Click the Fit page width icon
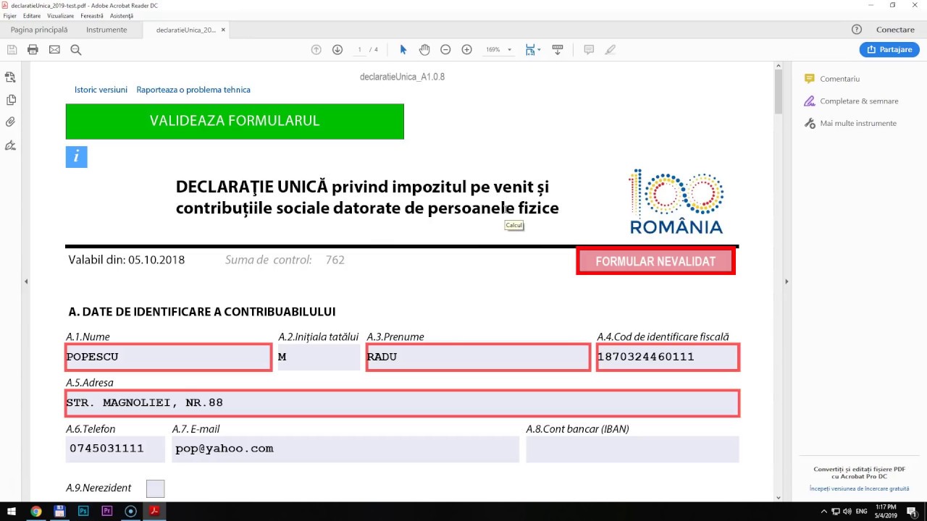This screenshot has width=927, height=521. (530, 50)
